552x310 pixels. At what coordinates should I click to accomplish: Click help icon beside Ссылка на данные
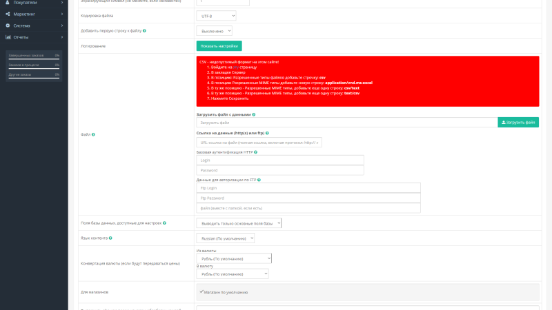267,133
